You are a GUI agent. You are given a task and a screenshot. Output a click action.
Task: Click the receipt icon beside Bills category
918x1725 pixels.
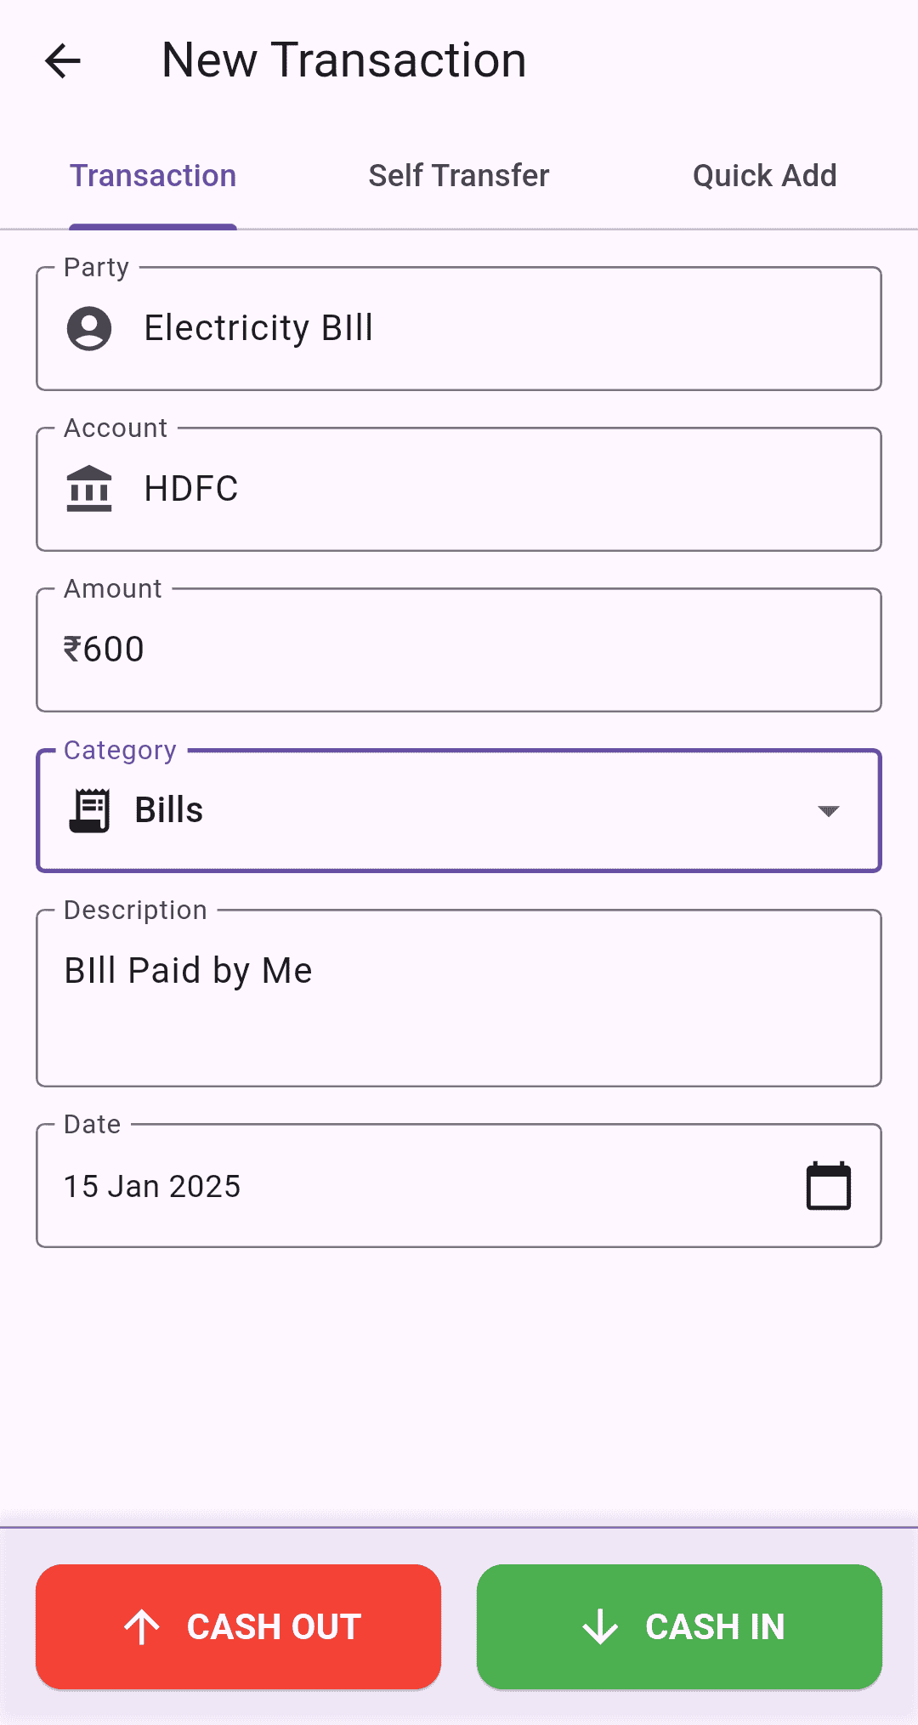pos(90,809)
